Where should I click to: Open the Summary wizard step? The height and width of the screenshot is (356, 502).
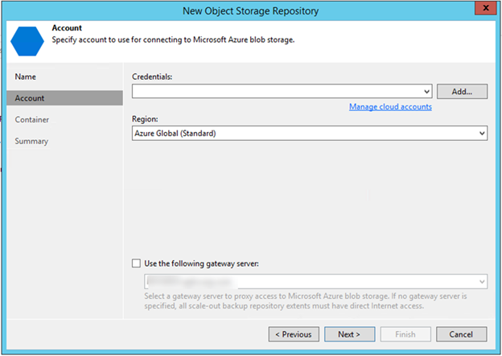pos(31,141)
